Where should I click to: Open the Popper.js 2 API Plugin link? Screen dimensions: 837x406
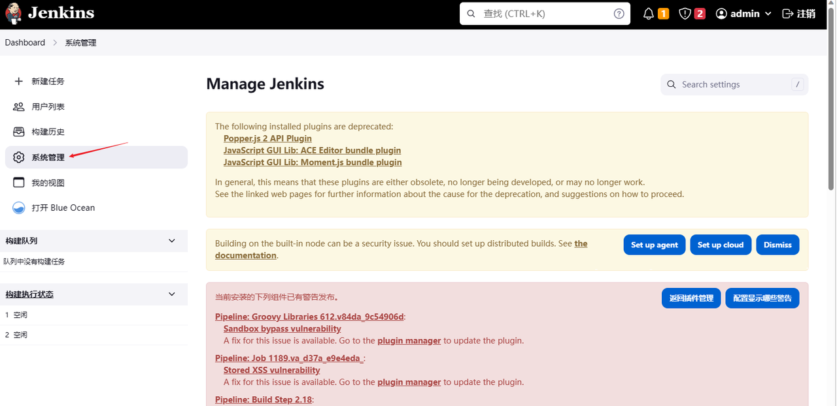267,138
